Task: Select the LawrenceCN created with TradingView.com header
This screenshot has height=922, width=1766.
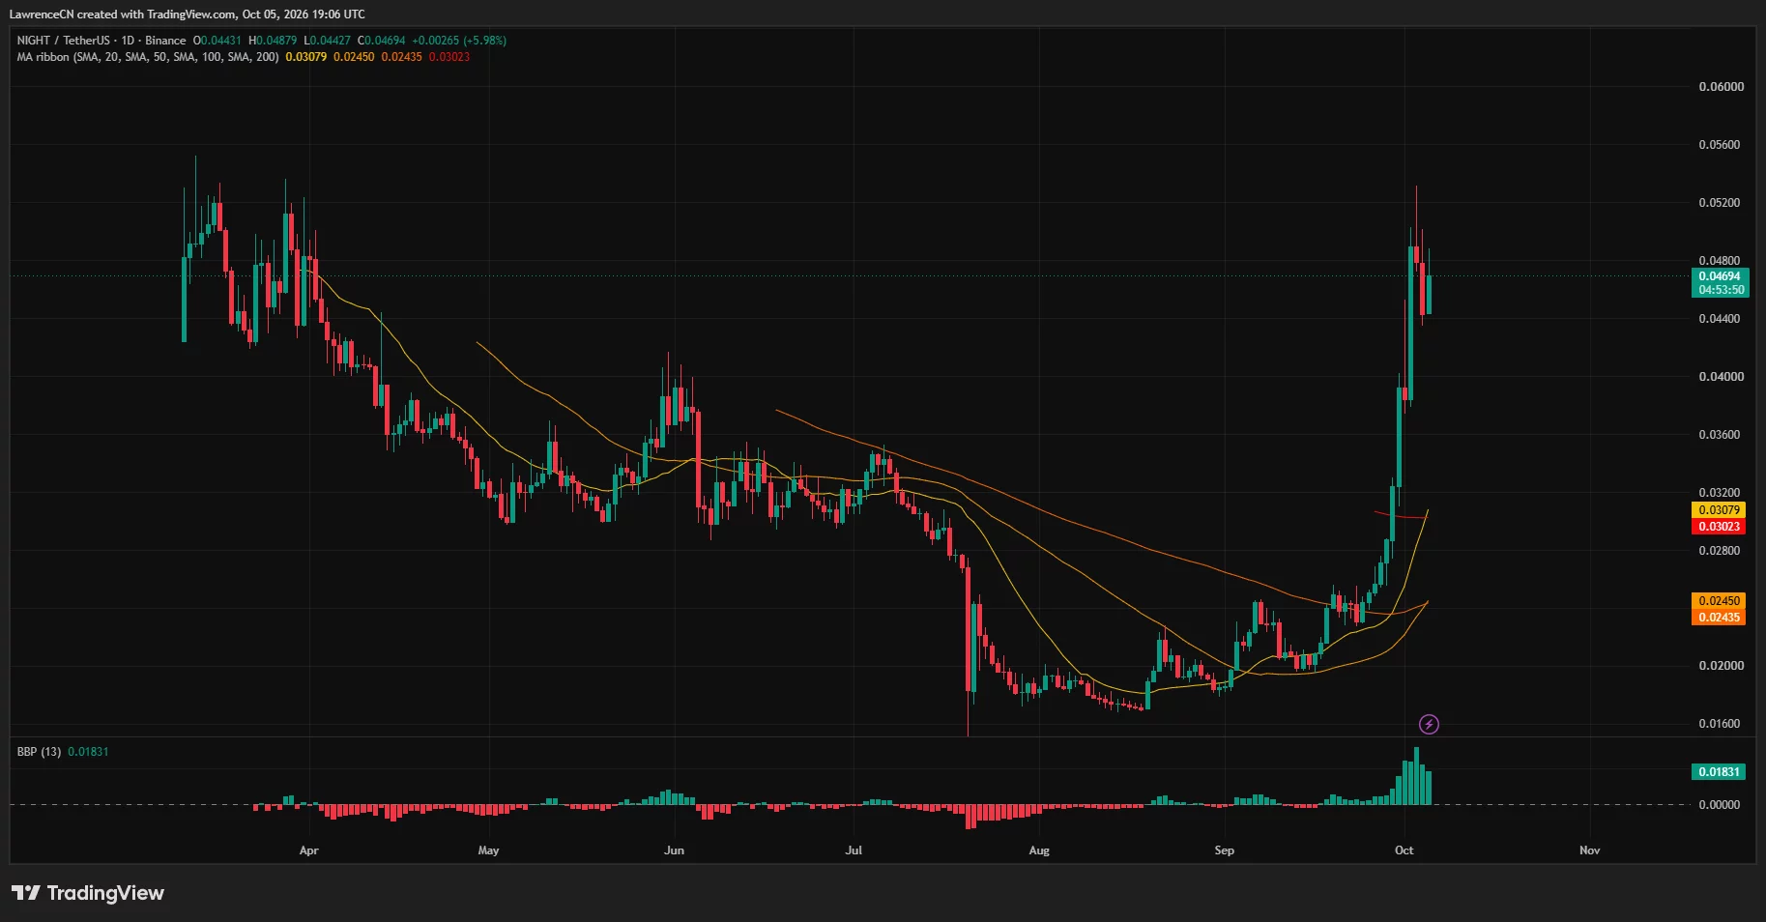Action: [188, 14]
